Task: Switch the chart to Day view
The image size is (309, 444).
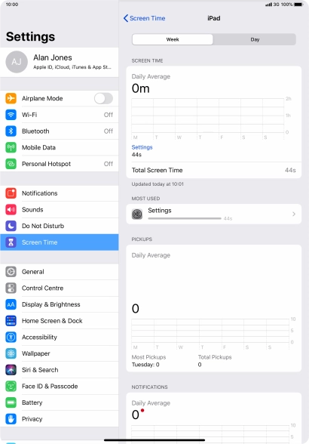Action: pos(255,39)
